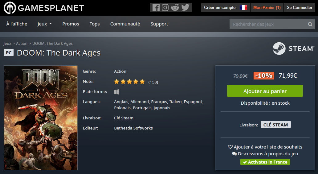Expand the Jeux dropdown menu
318x174 pixels.
[x=45, y=24]
